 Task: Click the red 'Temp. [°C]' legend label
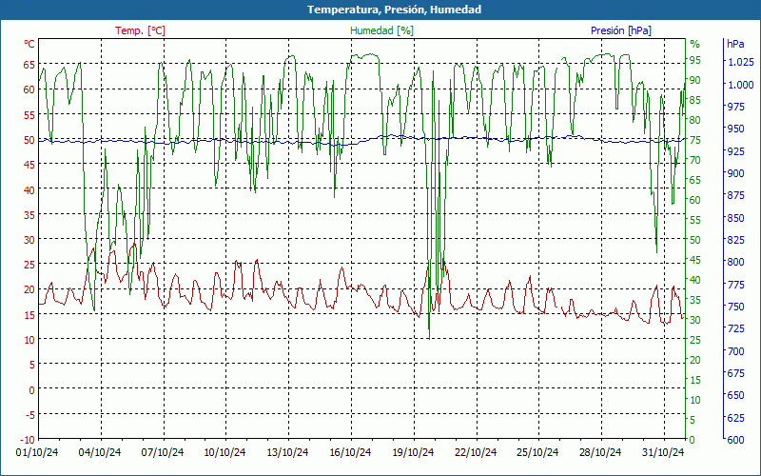point(140,30)
